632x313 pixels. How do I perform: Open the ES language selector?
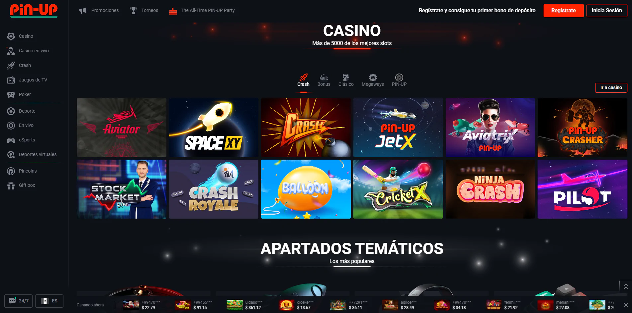(x=49, y=301)
